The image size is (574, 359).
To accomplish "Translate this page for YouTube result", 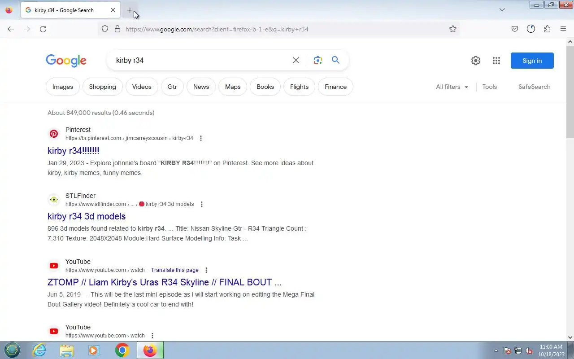I will click(x=175, y=270).
